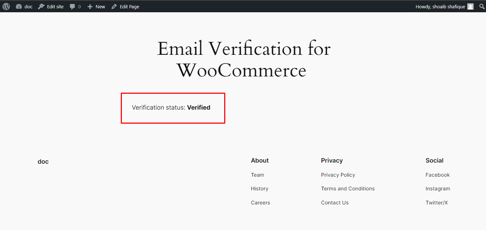Click the user avatar thumbnail
486x230 pixels.
[x=470, y=6]
